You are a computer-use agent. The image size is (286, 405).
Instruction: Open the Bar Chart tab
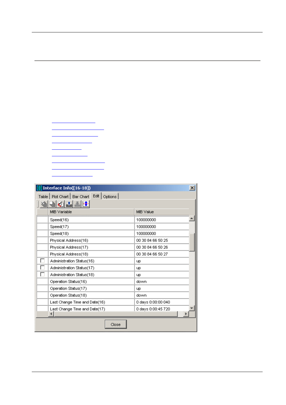coord(81,196)
